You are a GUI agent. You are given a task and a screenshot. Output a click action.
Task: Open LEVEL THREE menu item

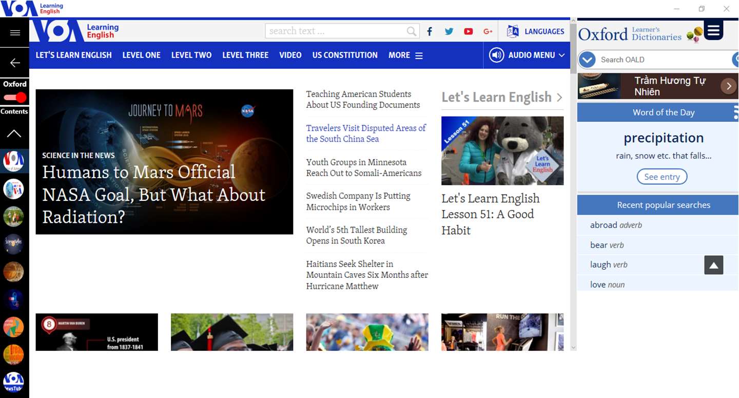pyautogui.click(x=245, y=55)
